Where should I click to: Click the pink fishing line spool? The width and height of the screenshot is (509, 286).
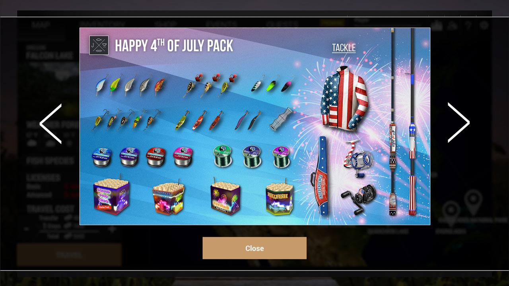[x=183, y=156]
